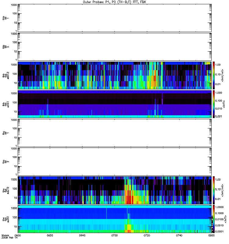Click the 'thb fff 2' panel axis label
The width and height of the screenshot is (229, 244).
pos(5,47)
